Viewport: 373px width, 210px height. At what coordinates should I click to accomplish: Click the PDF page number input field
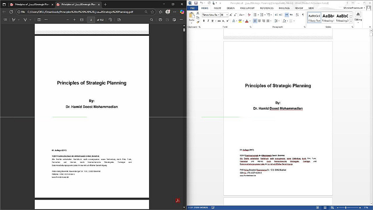point(91,20)
